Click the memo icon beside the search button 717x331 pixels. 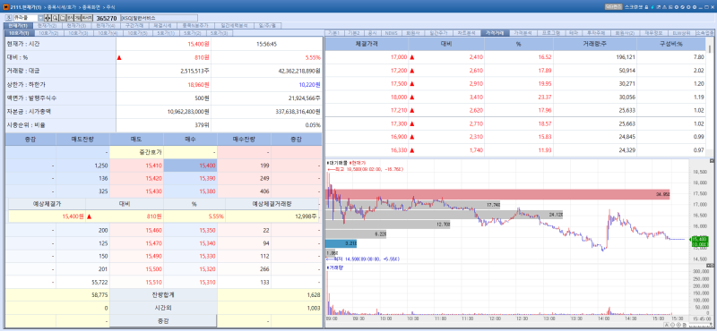pyautogui.click(x=63, y=18)
